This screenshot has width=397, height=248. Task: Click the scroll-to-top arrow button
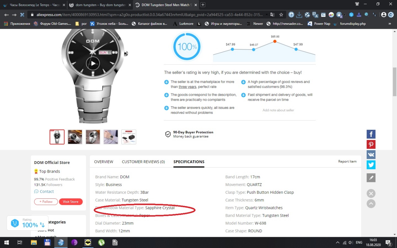pyautogui.click(x=371, y=204)
